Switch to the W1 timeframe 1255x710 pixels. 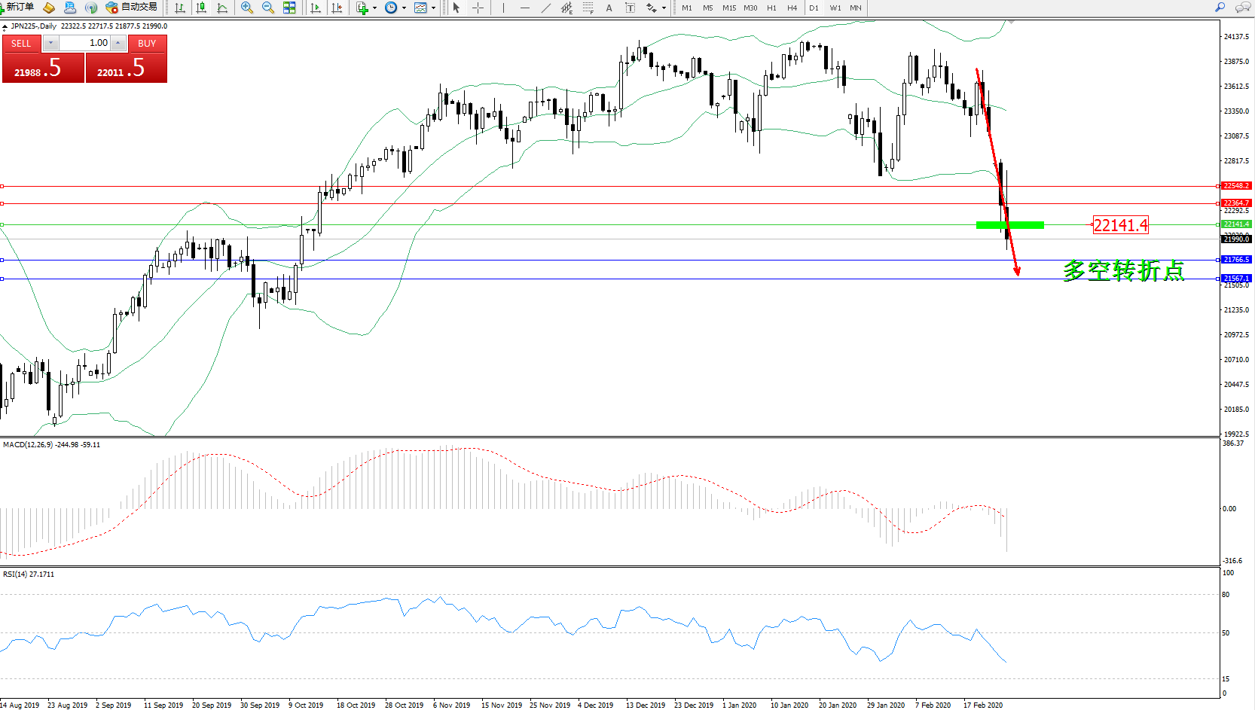tap(835, 8)
